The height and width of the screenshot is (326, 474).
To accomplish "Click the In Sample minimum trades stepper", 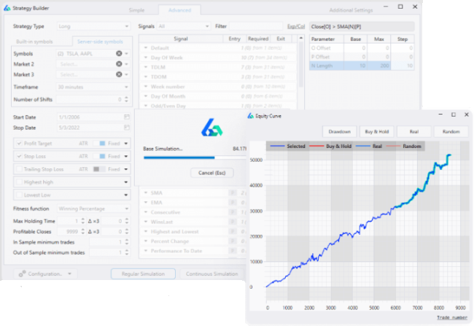I will point(127,242).
